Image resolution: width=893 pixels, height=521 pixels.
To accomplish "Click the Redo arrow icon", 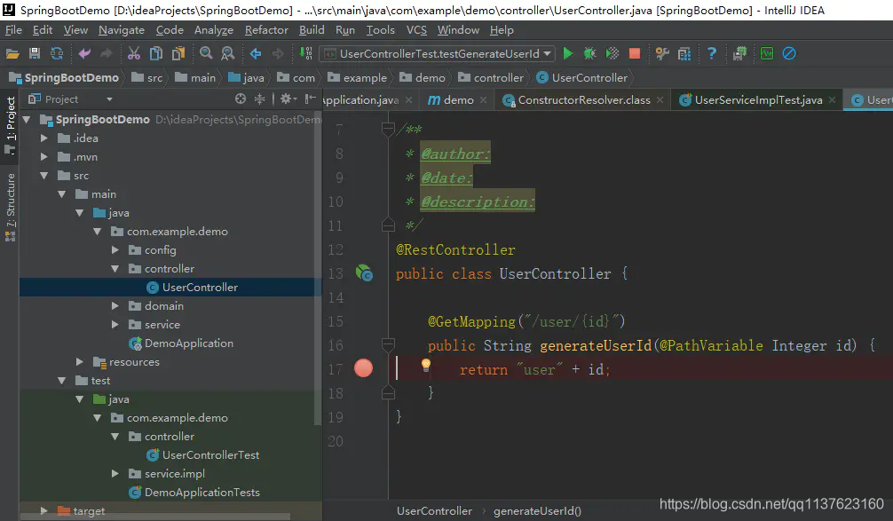I will click(107, 53).
